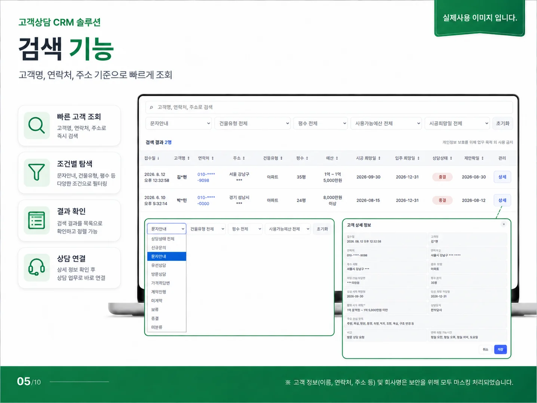This screenshot has height=403, width=537.
Task: Click the 빠른 고객 조회 magnifier card icon
Action: (37, 125)
